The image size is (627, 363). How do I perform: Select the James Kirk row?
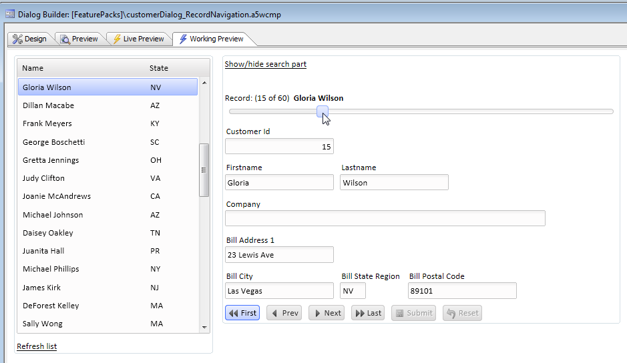pos(108,288)
